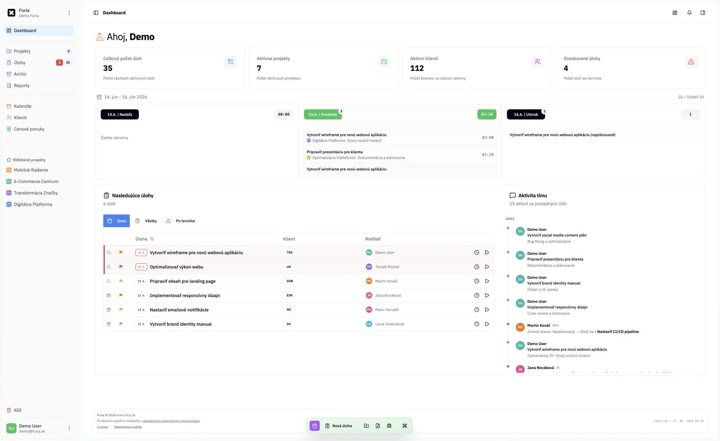Switch to Všetky tab

pyautogui.click(x=146, y=221)
